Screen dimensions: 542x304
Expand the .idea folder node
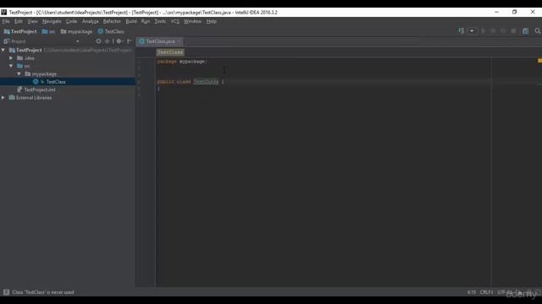[x=11, y=58]
